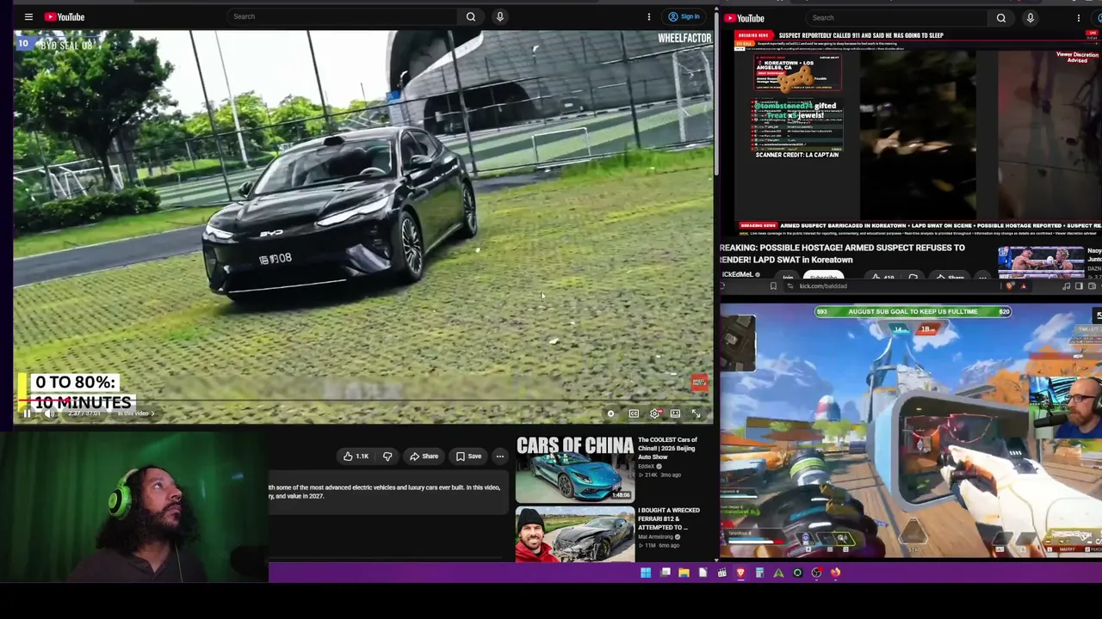
Task: Open the green A app icon on the taskbar
Action: (778, 573)
